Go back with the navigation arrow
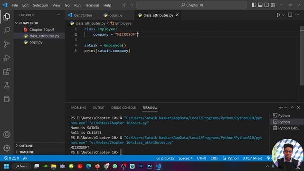 pos(125,5)
